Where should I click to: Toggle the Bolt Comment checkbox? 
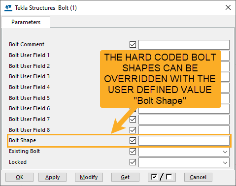pos(133,44)
